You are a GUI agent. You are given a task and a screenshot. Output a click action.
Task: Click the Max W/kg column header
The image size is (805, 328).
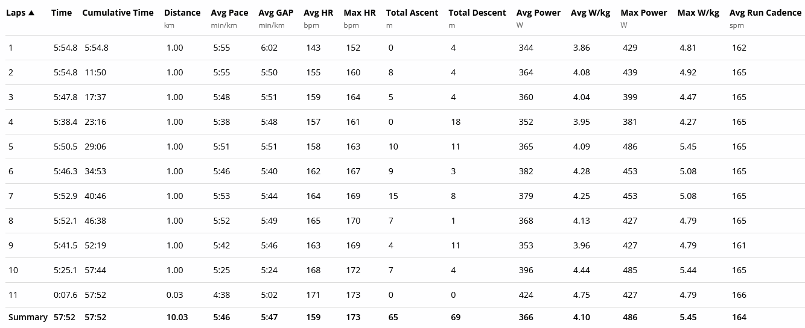[698, 13]
